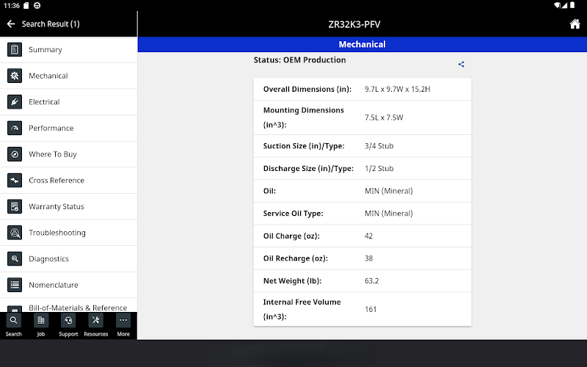This screenshot has width=587, height=367.
Task: Click the battery icon in status bar
Action: pyautogui.click(x=572, y=5)
